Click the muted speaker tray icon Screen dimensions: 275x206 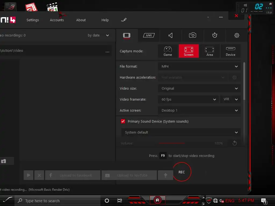[222, 201]
